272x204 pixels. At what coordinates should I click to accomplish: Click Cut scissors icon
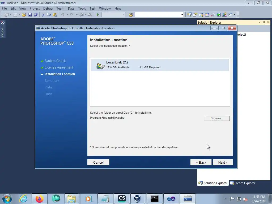point(43,15)
